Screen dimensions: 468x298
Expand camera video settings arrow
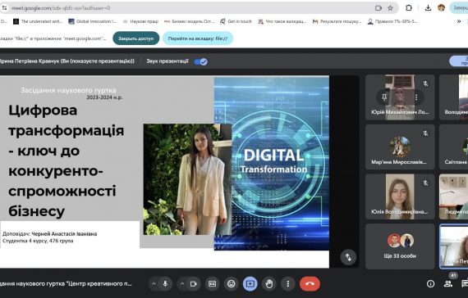182,284
